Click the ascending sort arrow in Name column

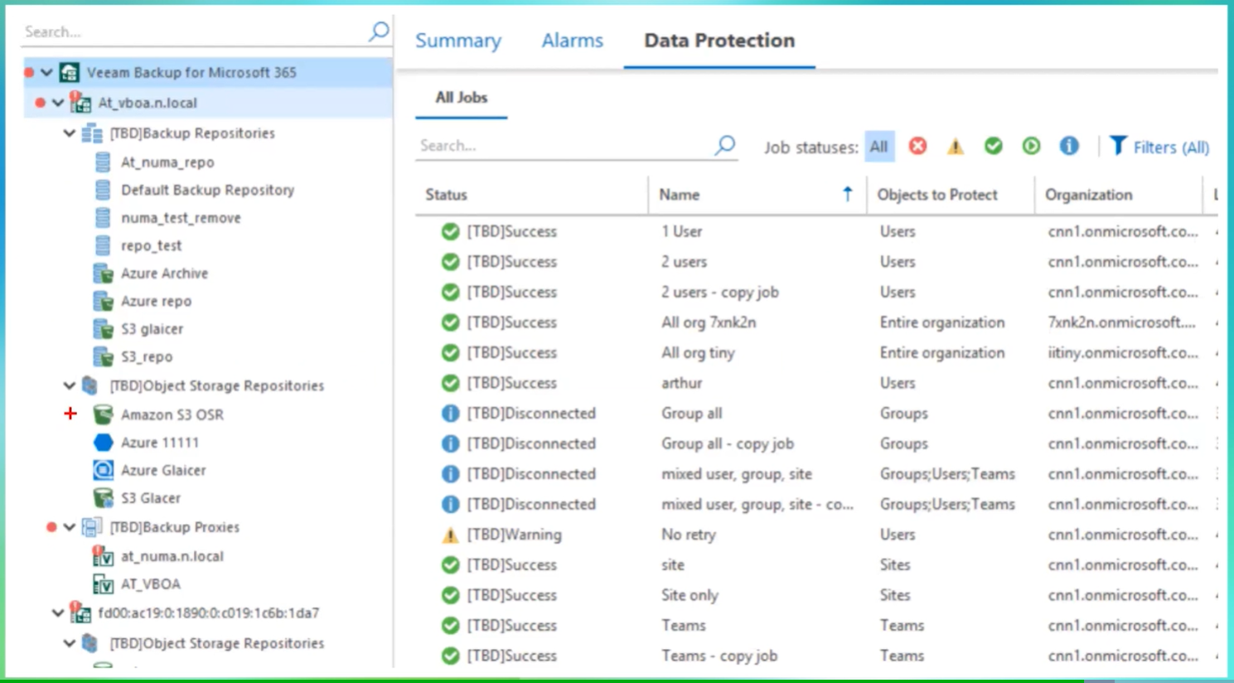[x=847, y=194]
